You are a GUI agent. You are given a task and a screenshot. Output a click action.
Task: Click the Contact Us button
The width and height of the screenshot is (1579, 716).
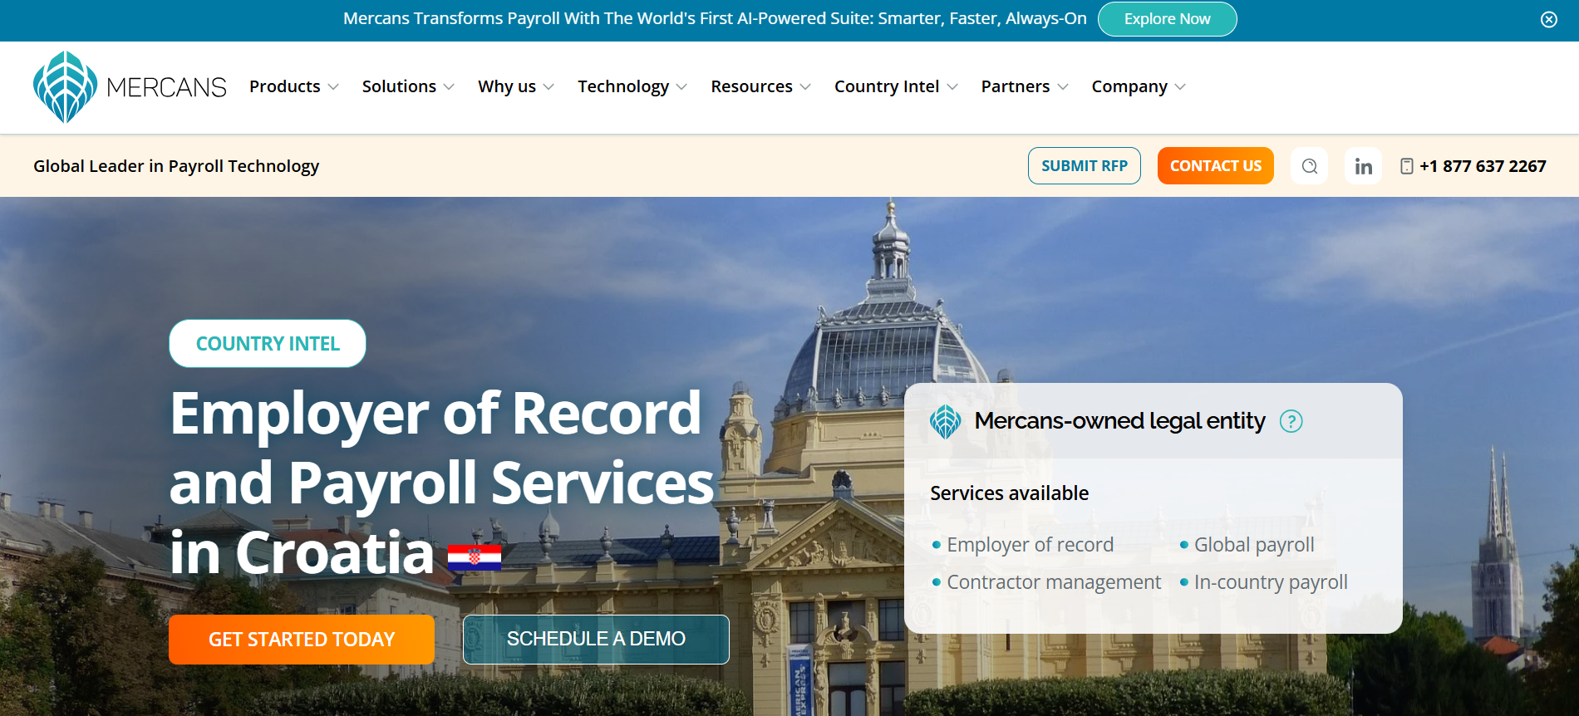[1215, 166]
